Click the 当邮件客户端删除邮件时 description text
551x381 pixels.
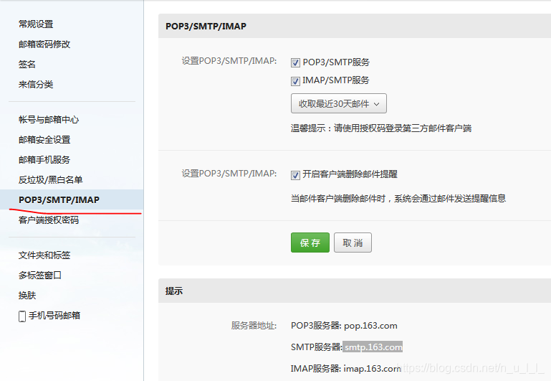pos(398,199)
